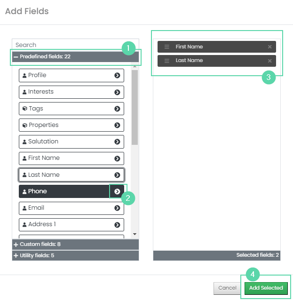Click the Add Selected button
293x300 pixels.
click(x=266, y=288)
